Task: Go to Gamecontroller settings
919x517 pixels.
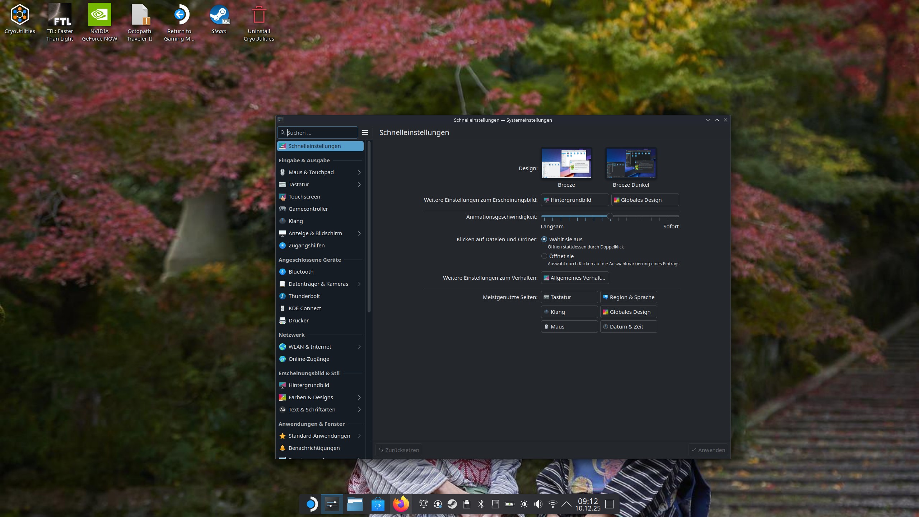Action: pyautogui.click(x=308, y=209)
